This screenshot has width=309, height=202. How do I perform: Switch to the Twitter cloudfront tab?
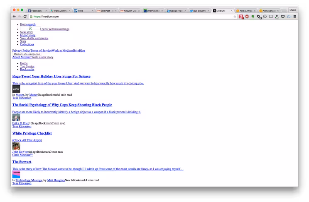point(199,11)
